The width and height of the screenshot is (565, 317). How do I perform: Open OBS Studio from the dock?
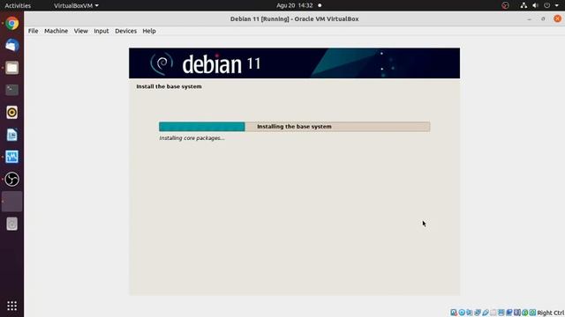tap(11, 180)
